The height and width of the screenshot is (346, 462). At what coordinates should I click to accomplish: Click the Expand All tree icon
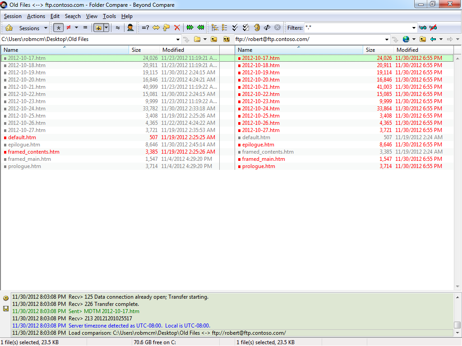pyautogui.click(x=215, y=28)
